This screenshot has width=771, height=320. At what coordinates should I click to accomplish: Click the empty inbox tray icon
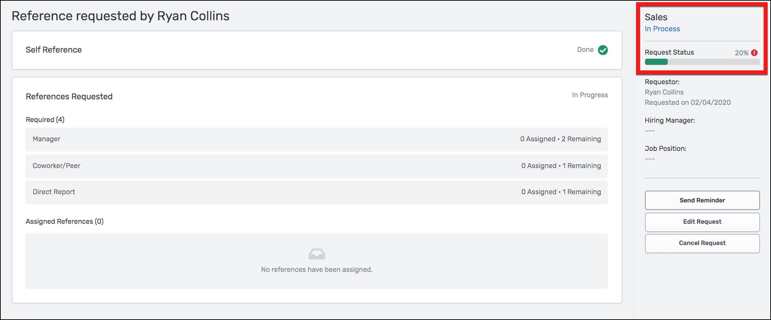[x=317, y=254]
